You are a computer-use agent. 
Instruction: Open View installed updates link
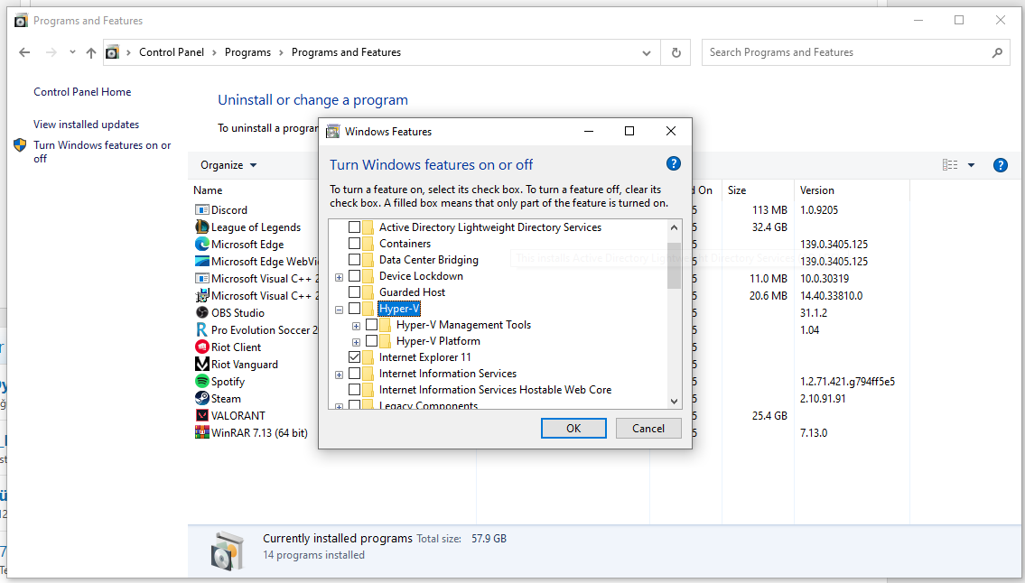click(x=87, y=125)
